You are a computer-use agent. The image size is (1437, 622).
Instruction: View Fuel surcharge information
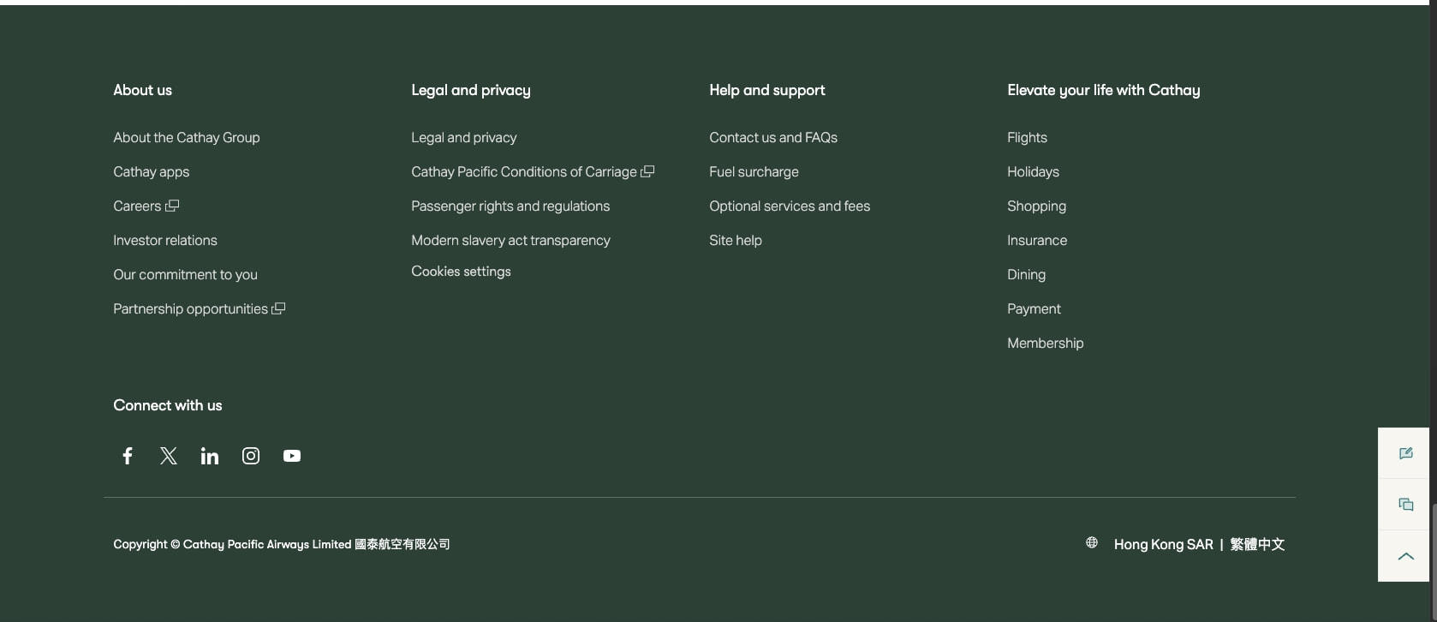tap(754, 171)
